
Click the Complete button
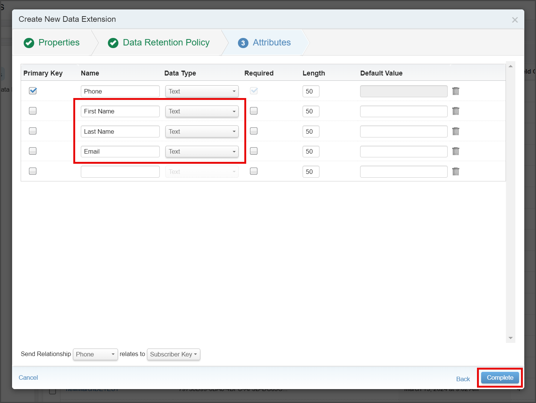[500, 378]
